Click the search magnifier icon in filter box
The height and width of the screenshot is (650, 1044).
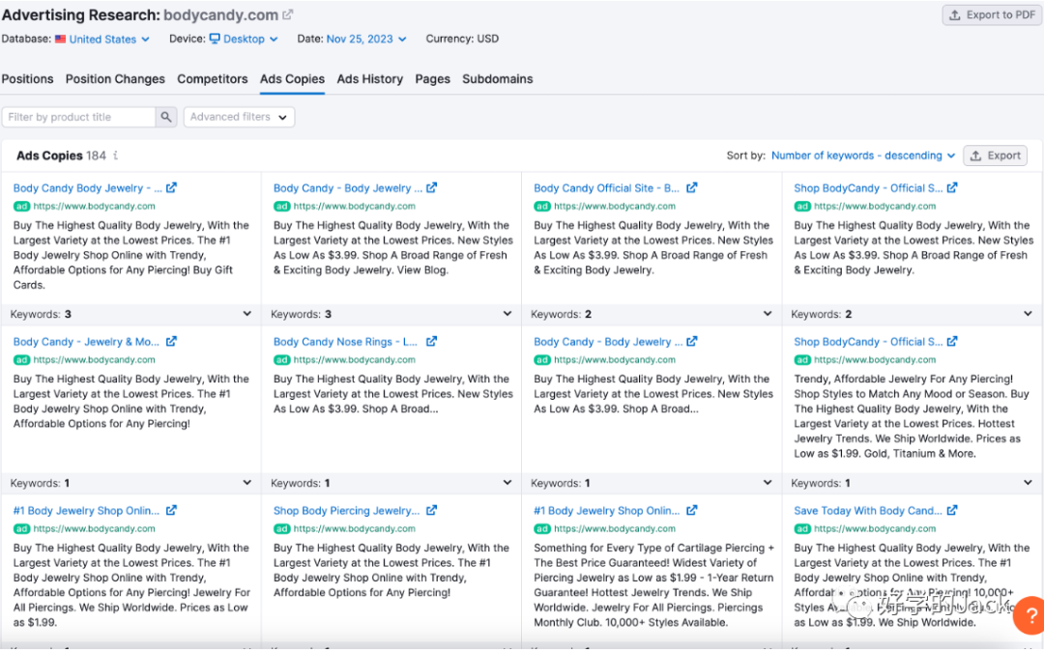[166, 117]
